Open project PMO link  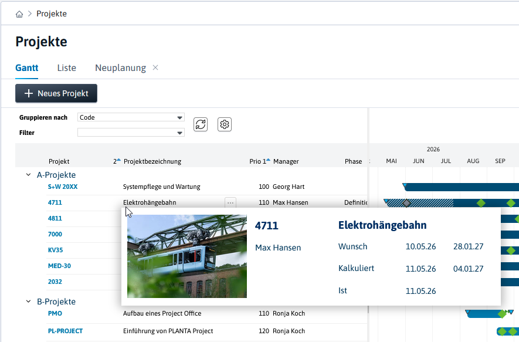pos(55,313)
